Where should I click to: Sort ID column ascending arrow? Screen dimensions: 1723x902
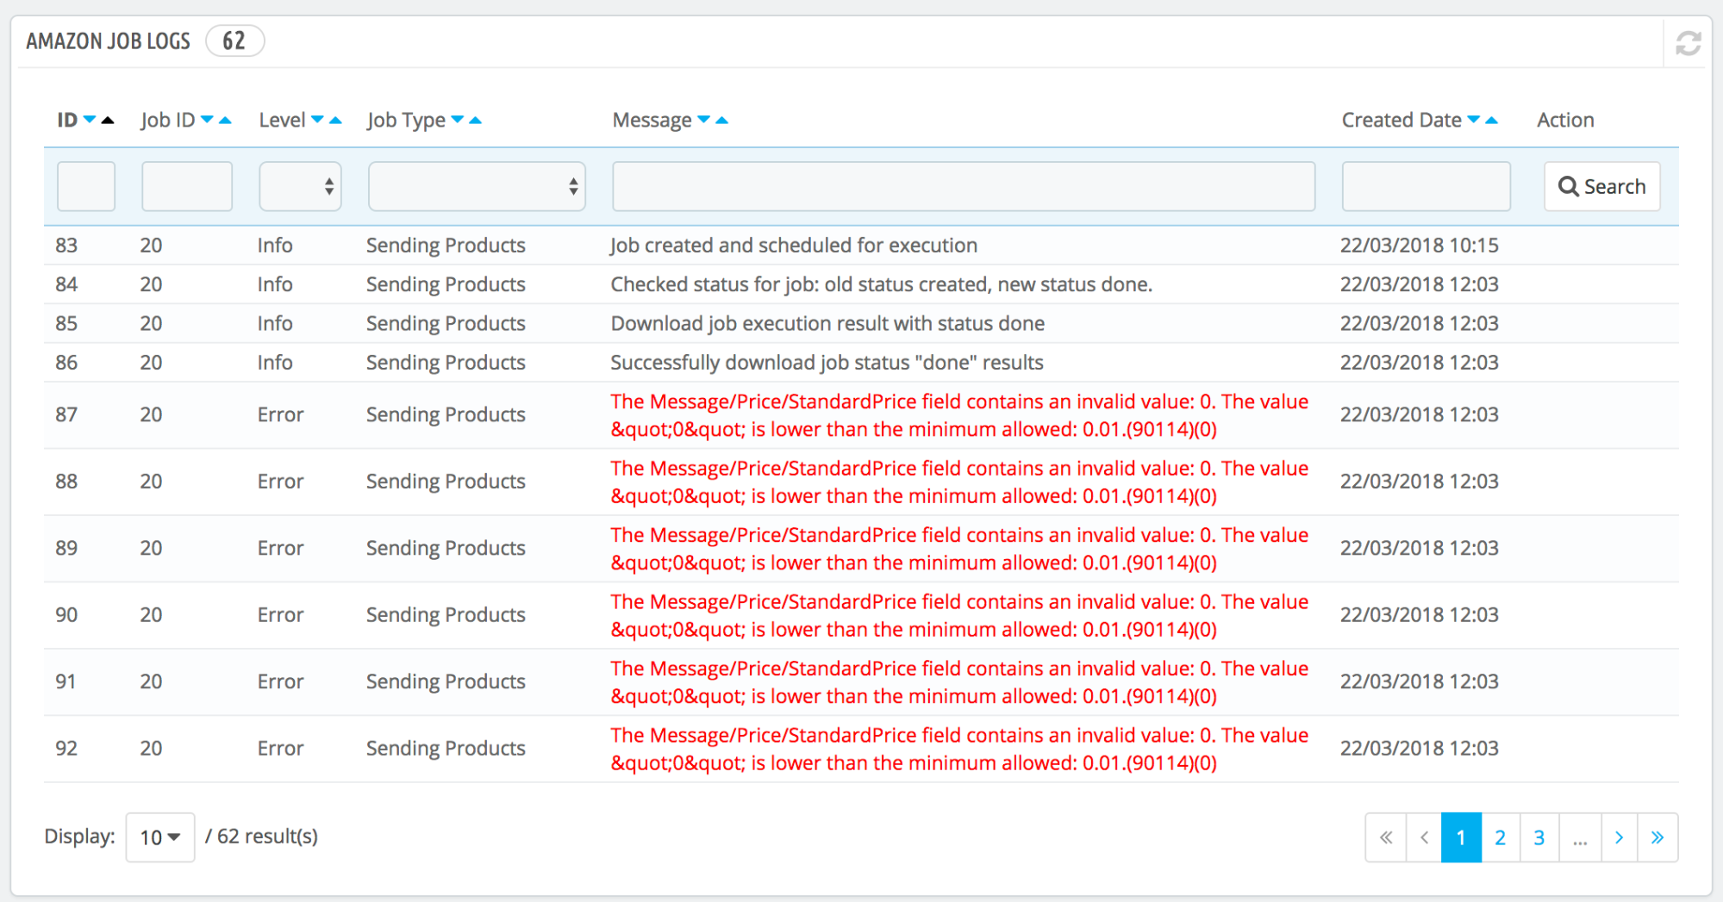point(108,120)
